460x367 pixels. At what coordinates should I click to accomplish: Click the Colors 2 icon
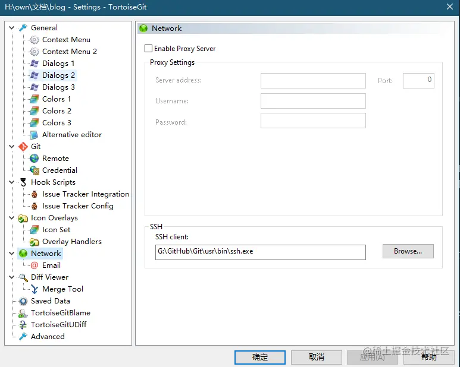click(35, 111)
